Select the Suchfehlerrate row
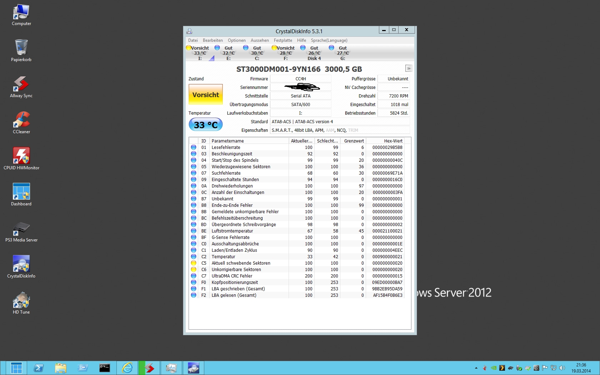600x375 pixels. tap(297, 173)
